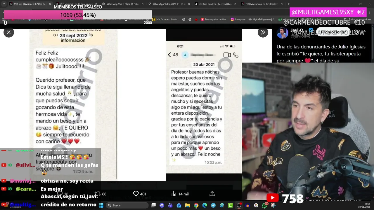The height and width of the screenshot is (210, 374).
Task: Reply to the tweet showing 18 comments
Action: (63, 194)
